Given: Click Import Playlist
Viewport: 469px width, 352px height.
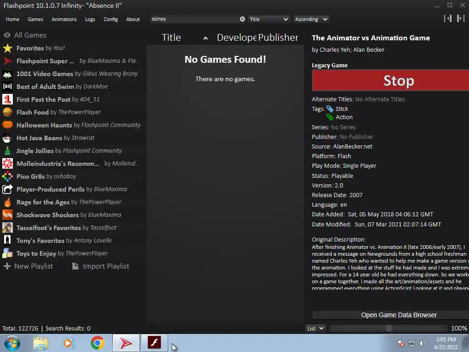Looking at the screenshot, I should coord(101,266).
